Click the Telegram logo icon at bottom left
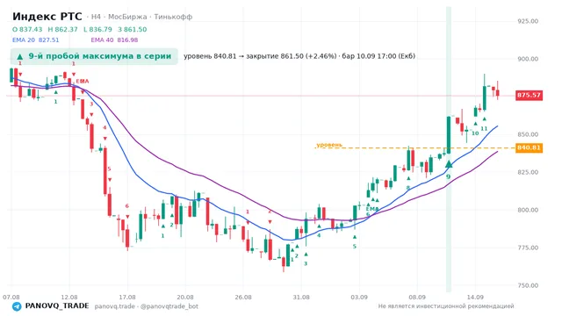 [17, 306]
